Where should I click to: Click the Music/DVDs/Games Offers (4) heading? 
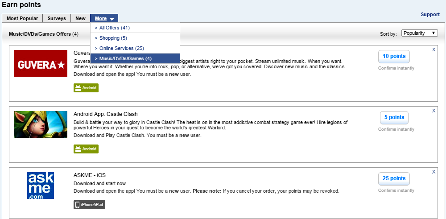click(44, 34)
